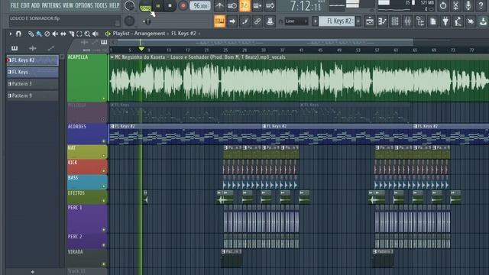Click the horizontal playlist scrollbar
The width and height of the screenshot is (489, 275).
pos(265,42)
